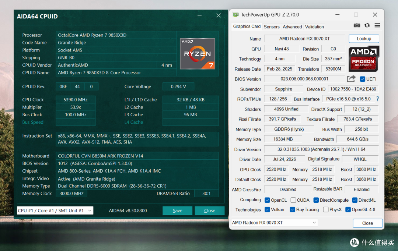Image resolution: width=398 pixels, height=251 pixels.
Task: Click the Save button in AIDA64
Action: click(177, 211)
